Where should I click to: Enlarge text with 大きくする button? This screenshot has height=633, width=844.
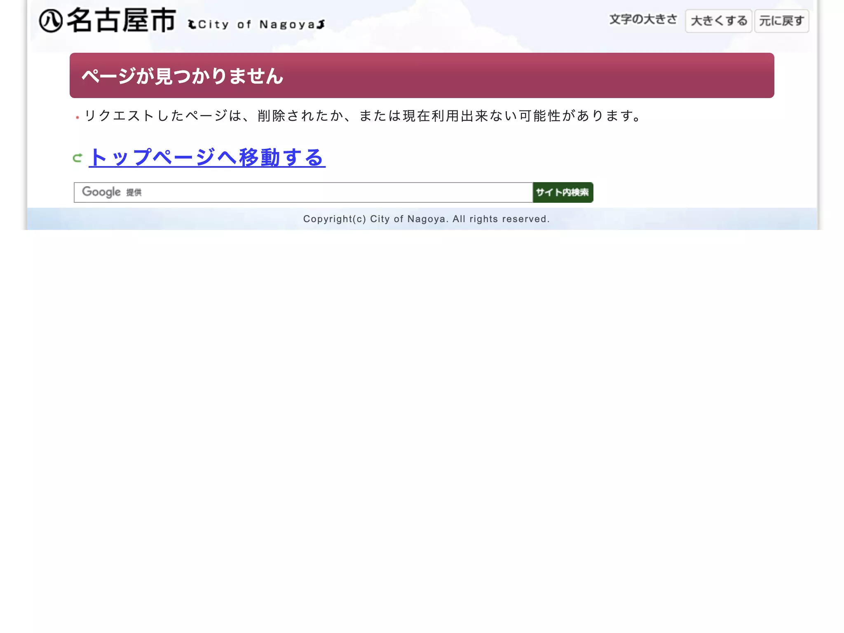(718, 21)
